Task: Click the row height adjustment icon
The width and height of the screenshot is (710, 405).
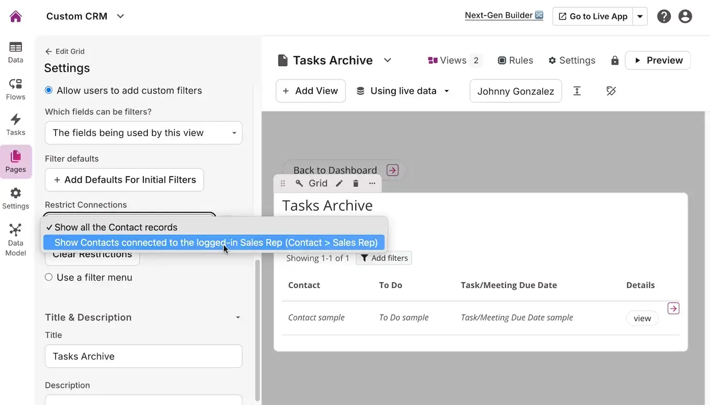Action: [x=577, y=91]
